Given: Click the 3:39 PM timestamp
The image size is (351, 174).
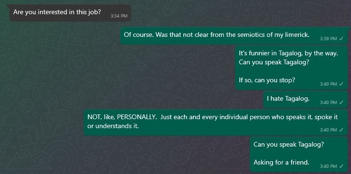Looking at the screenshot, I should click(x=328, y=39).
